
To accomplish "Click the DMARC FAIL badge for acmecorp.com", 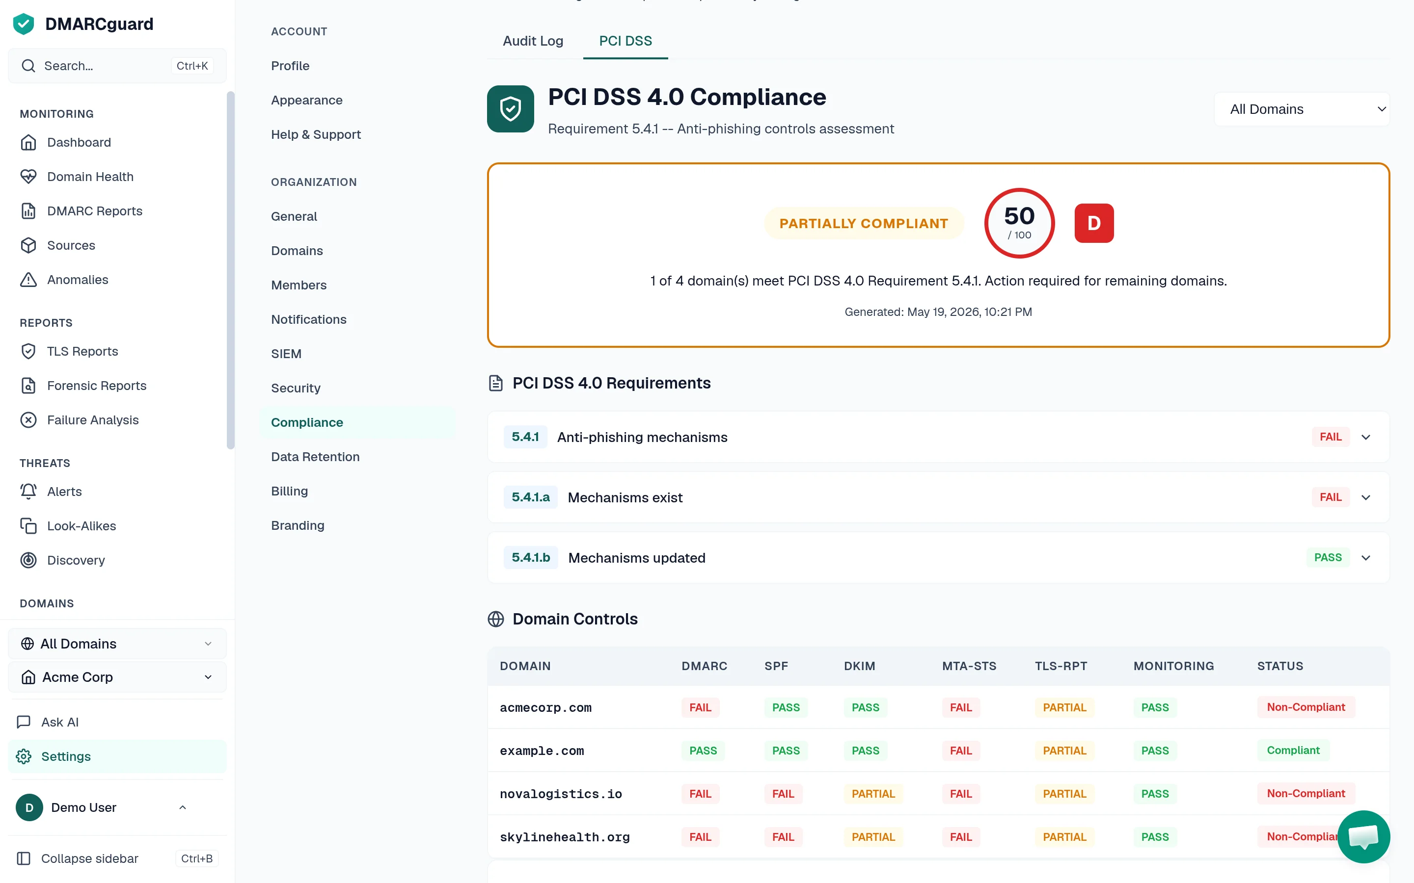I will coord(700,707).
